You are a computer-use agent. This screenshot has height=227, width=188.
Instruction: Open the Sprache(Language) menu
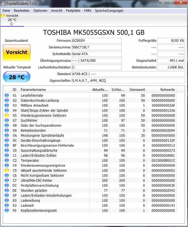109,11
